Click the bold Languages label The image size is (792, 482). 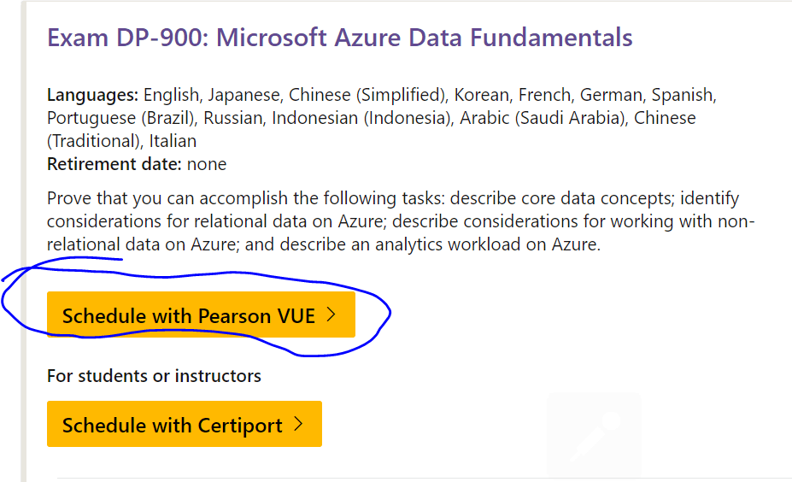point(92,95)
